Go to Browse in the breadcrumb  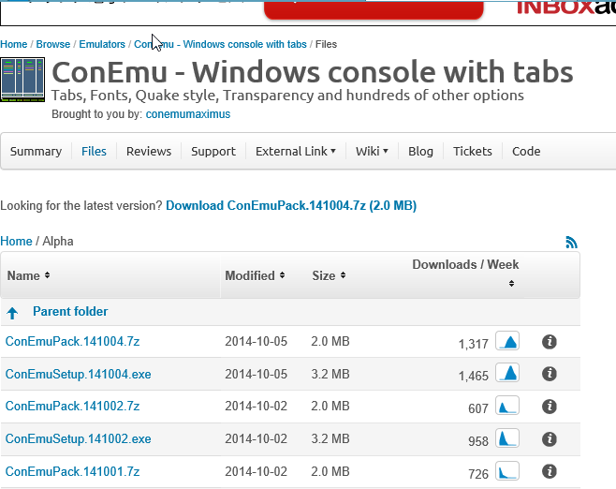53,44
